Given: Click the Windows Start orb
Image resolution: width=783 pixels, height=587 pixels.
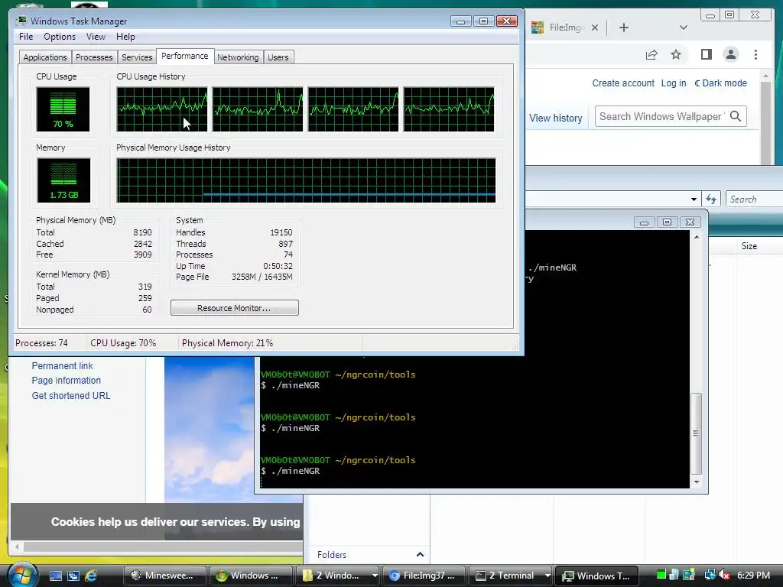Looking at the screenshot, I should (x=22, y=575).
